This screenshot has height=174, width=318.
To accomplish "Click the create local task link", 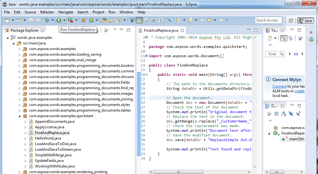I will [300, 91].
